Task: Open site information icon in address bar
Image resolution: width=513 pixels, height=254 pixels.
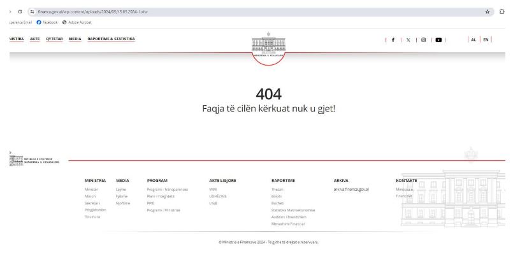Action: click(32, 11)
